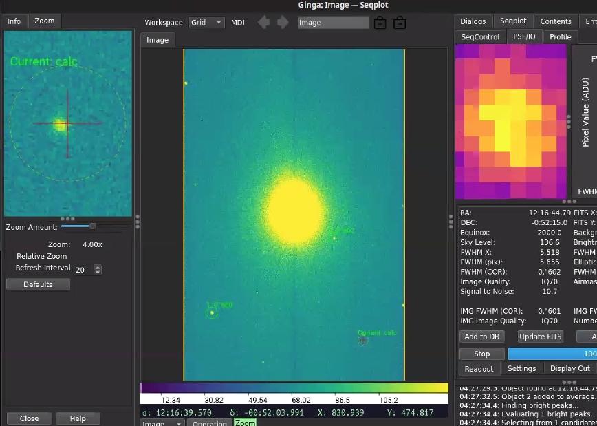Click the Refresh Interval spinner arrows
Viewport: 597px width, 426px height.
point(98,270)
